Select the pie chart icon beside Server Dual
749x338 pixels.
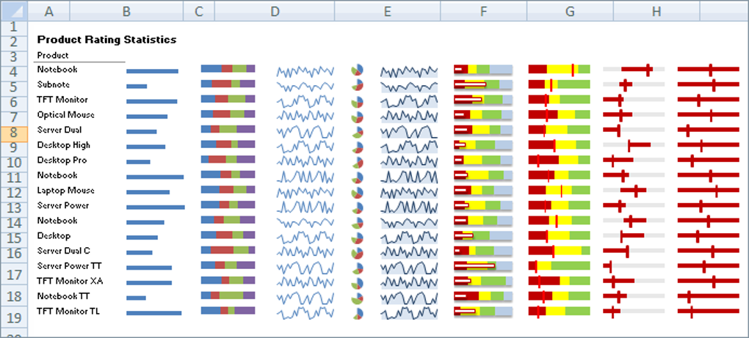tap(358, 131)
